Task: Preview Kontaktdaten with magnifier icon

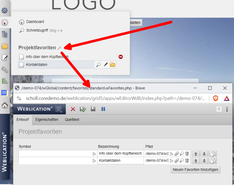Action: coord(98,65)
